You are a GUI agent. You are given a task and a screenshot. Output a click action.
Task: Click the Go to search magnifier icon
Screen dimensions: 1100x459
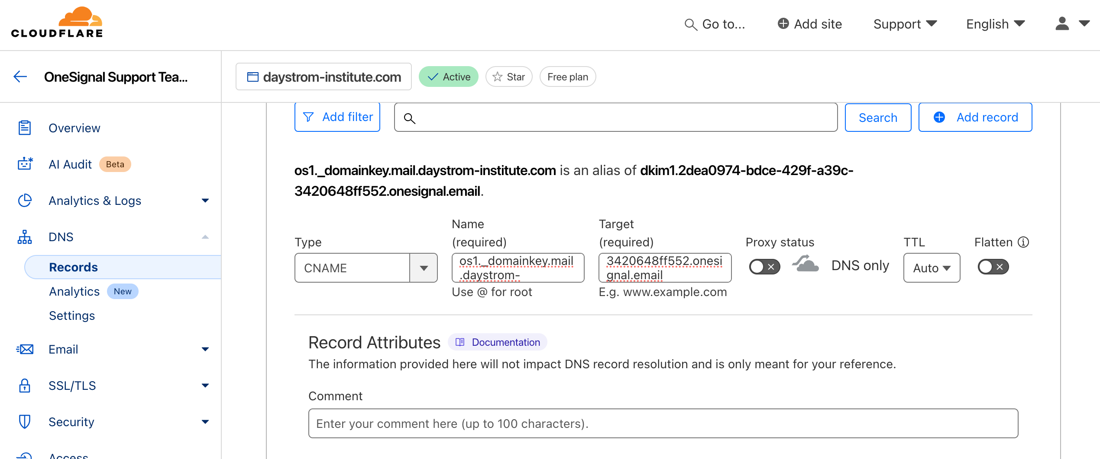[x=690, y=25]
